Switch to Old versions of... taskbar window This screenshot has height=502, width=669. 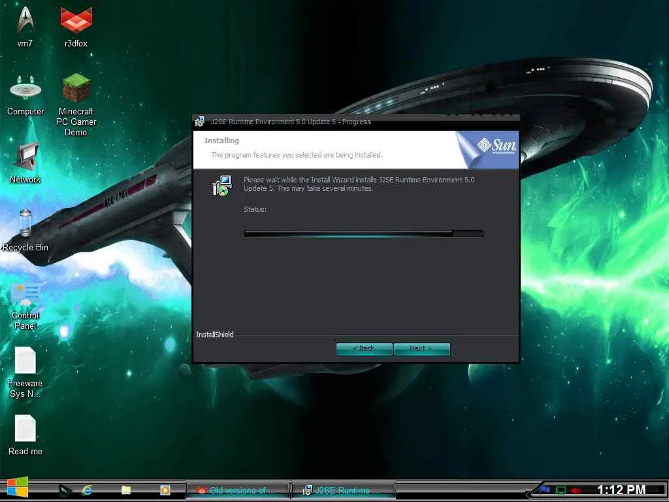tap(238, 490)
